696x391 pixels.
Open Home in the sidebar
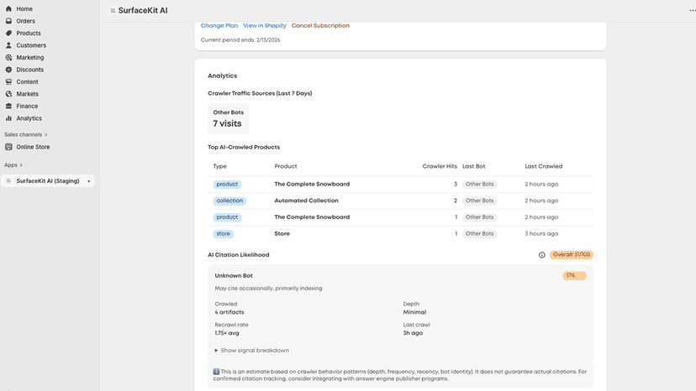tap(24, 9)
